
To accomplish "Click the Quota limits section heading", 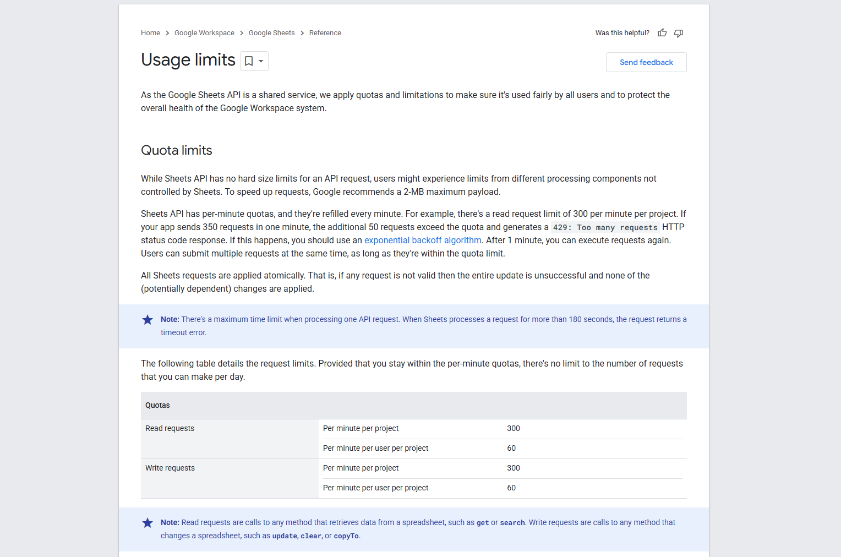I will tap(177, 150).
